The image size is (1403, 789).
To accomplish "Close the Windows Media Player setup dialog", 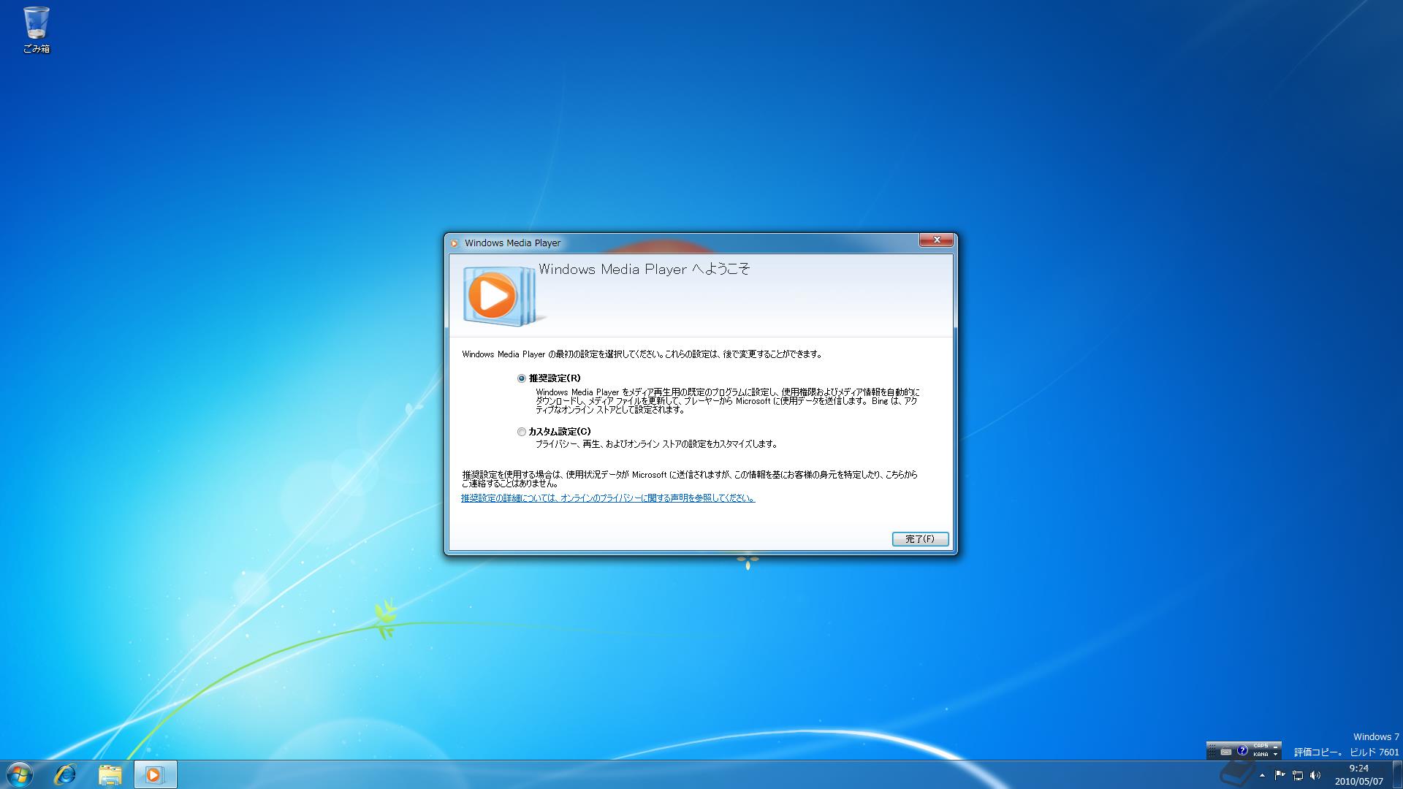I will pyautogui.click(x=936, y=240).
